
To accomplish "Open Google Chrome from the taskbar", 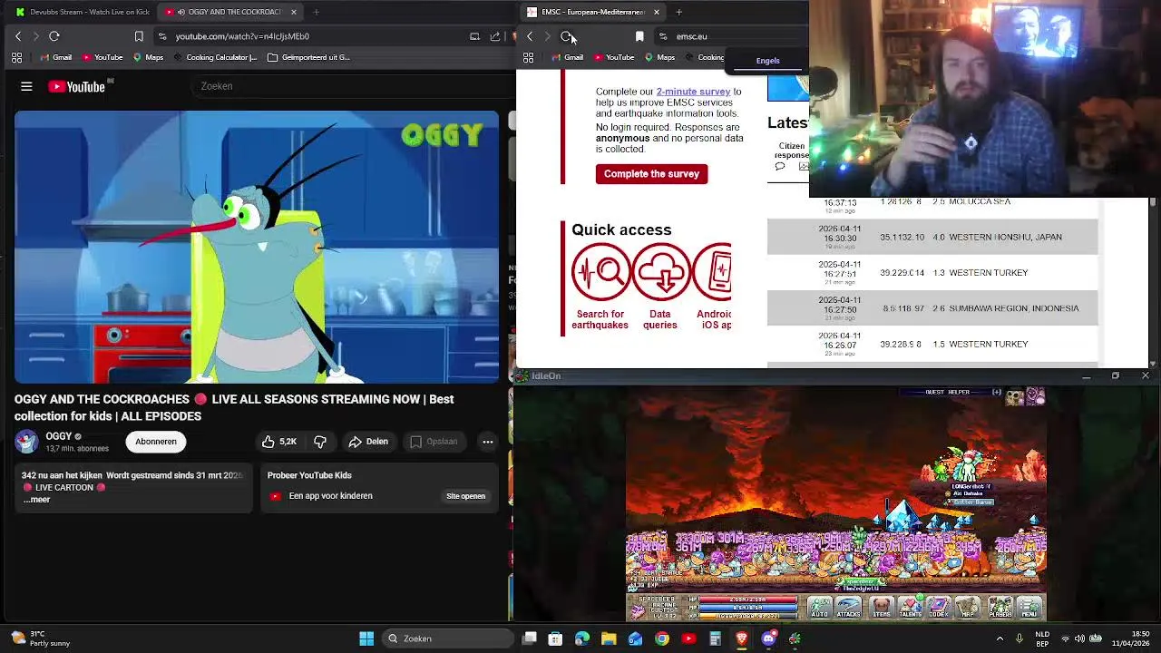I will pos(662,638).
